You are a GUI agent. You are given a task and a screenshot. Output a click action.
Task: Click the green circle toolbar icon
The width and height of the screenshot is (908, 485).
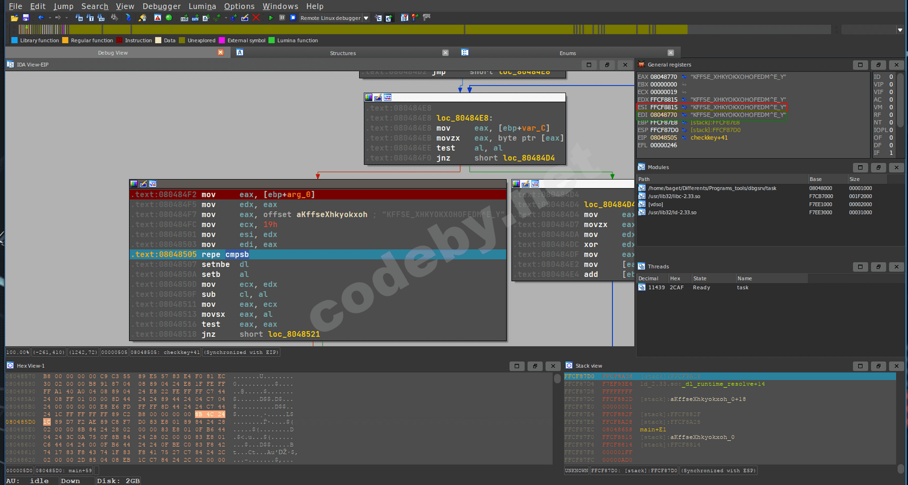[169, 18]
